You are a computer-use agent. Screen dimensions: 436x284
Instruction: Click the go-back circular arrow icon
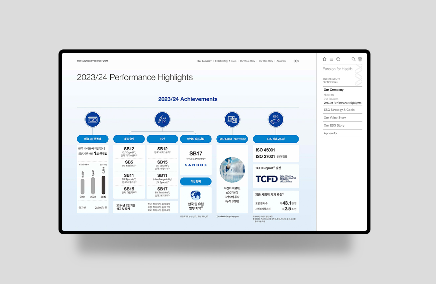coord(338,59)
